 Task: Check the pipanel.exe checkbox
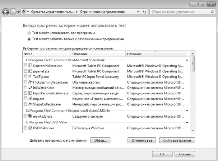pyautogui.click(x=25, y=71)
